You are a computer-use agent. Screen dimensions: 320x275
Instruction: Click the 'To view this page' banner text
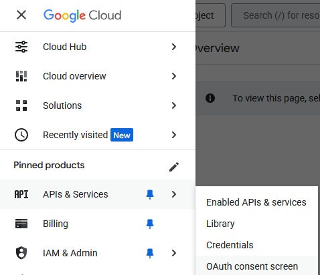click(276, 98)
